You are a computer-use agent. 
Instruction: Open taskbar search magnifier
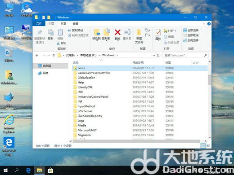click(17, 170)
